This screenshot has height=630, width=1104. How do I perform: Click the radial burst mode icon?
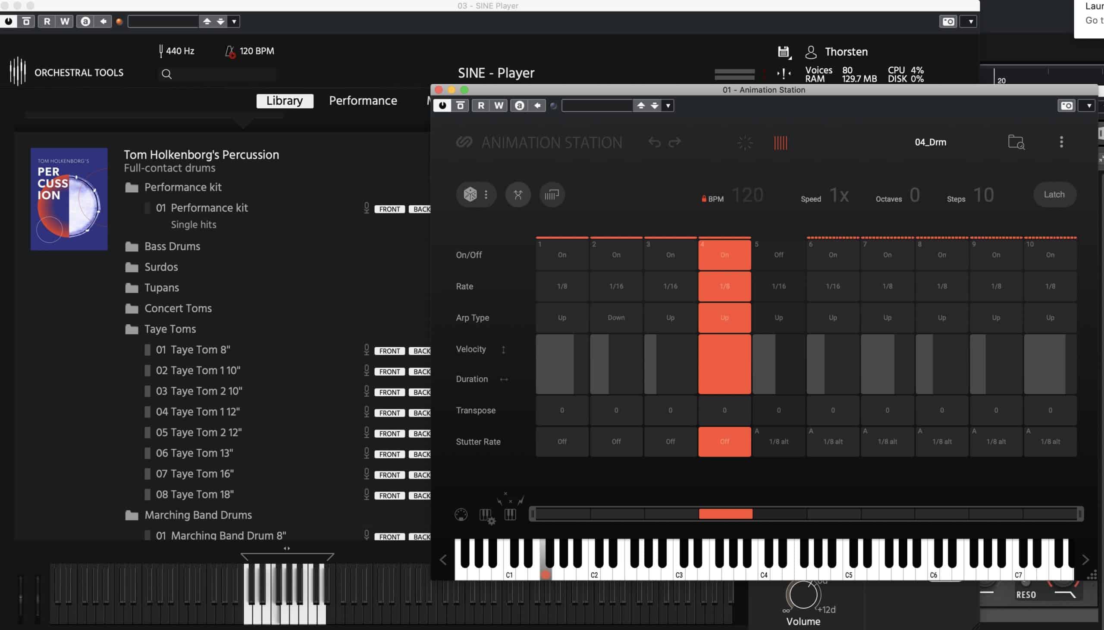745,142
